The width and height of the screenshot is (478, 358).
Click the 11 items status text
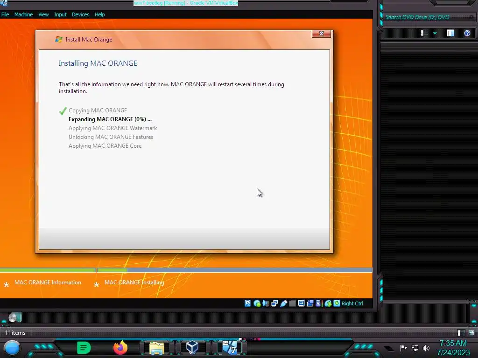(x=15, y=333)
